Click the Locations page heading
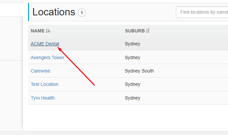The height and width of the screenshot is (135, 228). coord(54,12)
